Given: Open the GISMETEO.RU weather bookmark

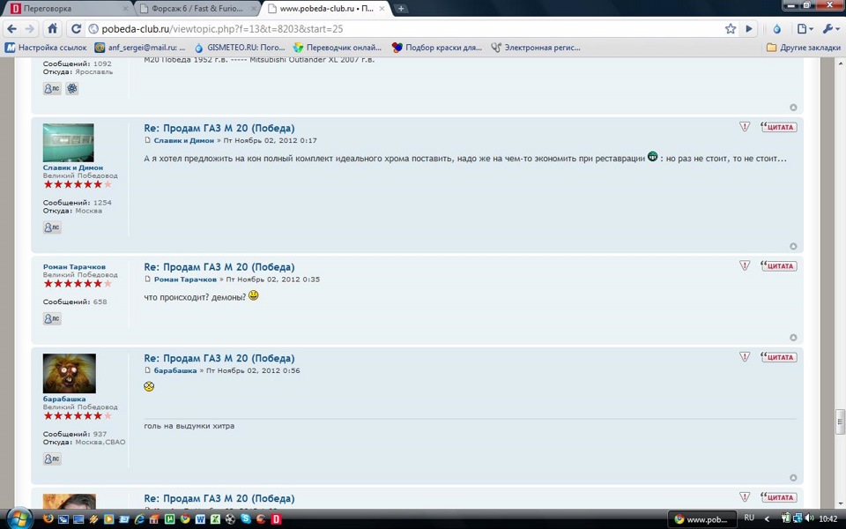Looking at the screenshot, I should coord(240,48).
